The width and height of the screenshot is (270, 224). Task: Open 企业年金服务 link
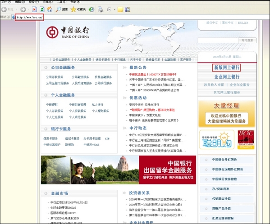(x=239, y=85)
